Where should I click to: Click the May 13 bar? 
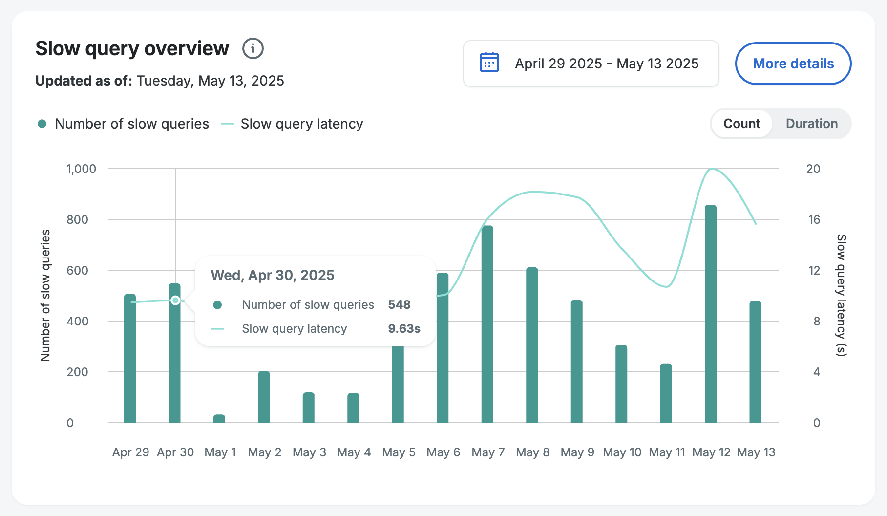point(755,362)
